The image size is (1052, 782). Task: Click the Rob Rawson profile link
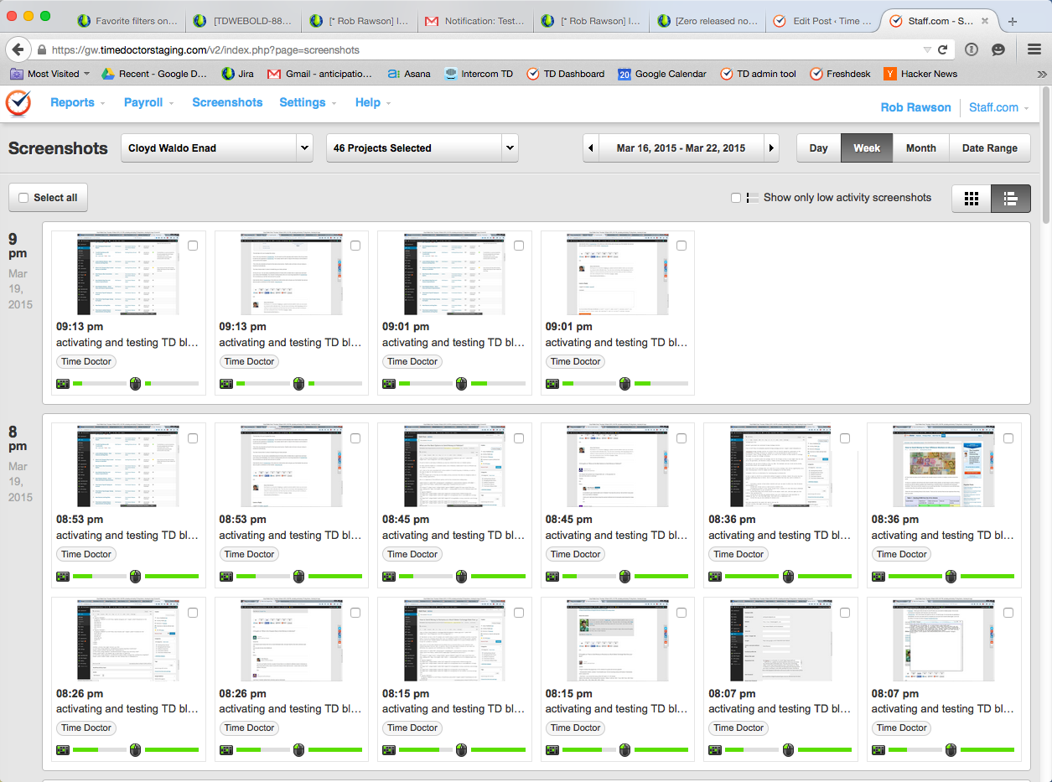[915, 107]
